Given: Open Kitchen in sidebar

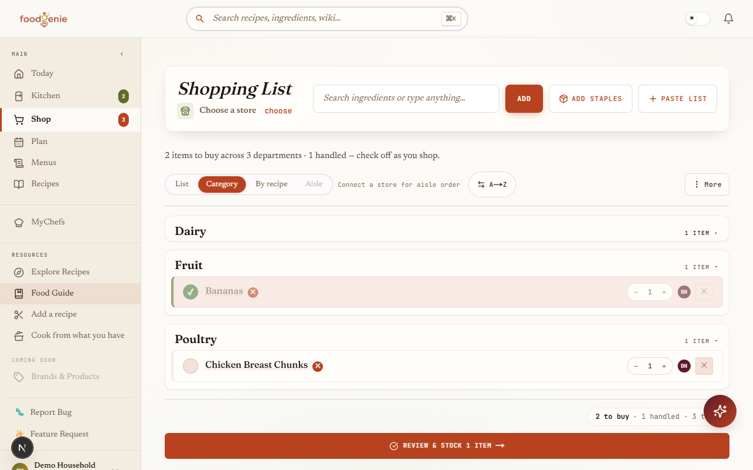Looking at the screenshot, I should (x=71, y=96).
